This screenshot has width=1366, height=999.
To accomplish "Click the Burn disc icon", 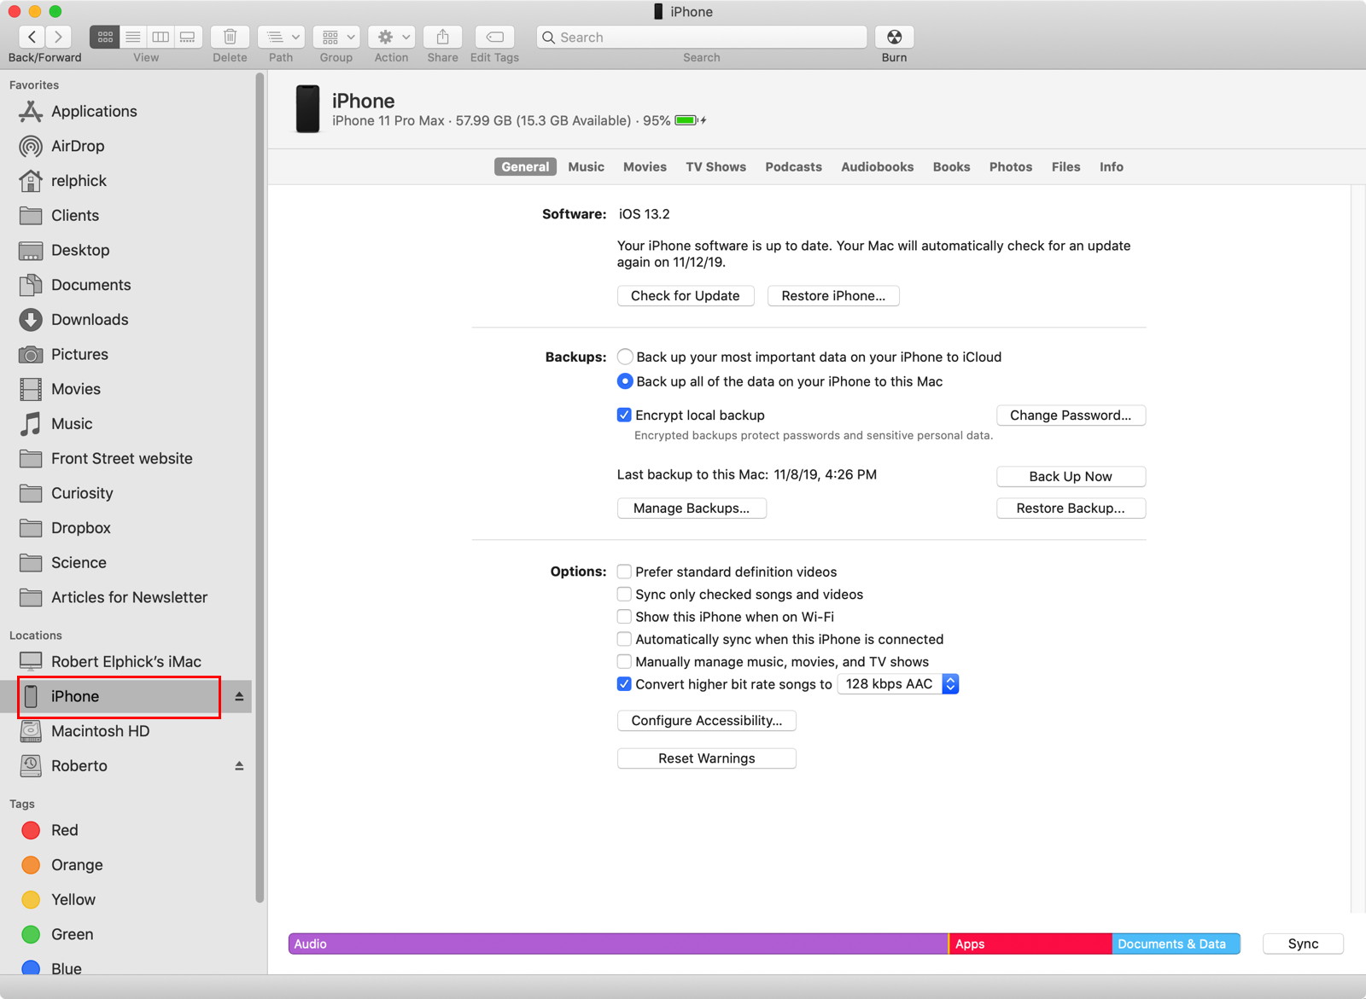I will point(894,37).
